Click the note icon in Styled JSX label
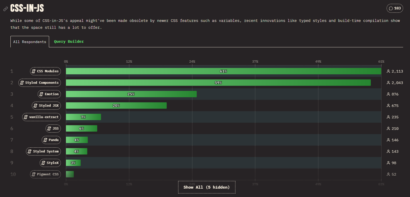Screen dimensions: 410x197 click(35, 106)
